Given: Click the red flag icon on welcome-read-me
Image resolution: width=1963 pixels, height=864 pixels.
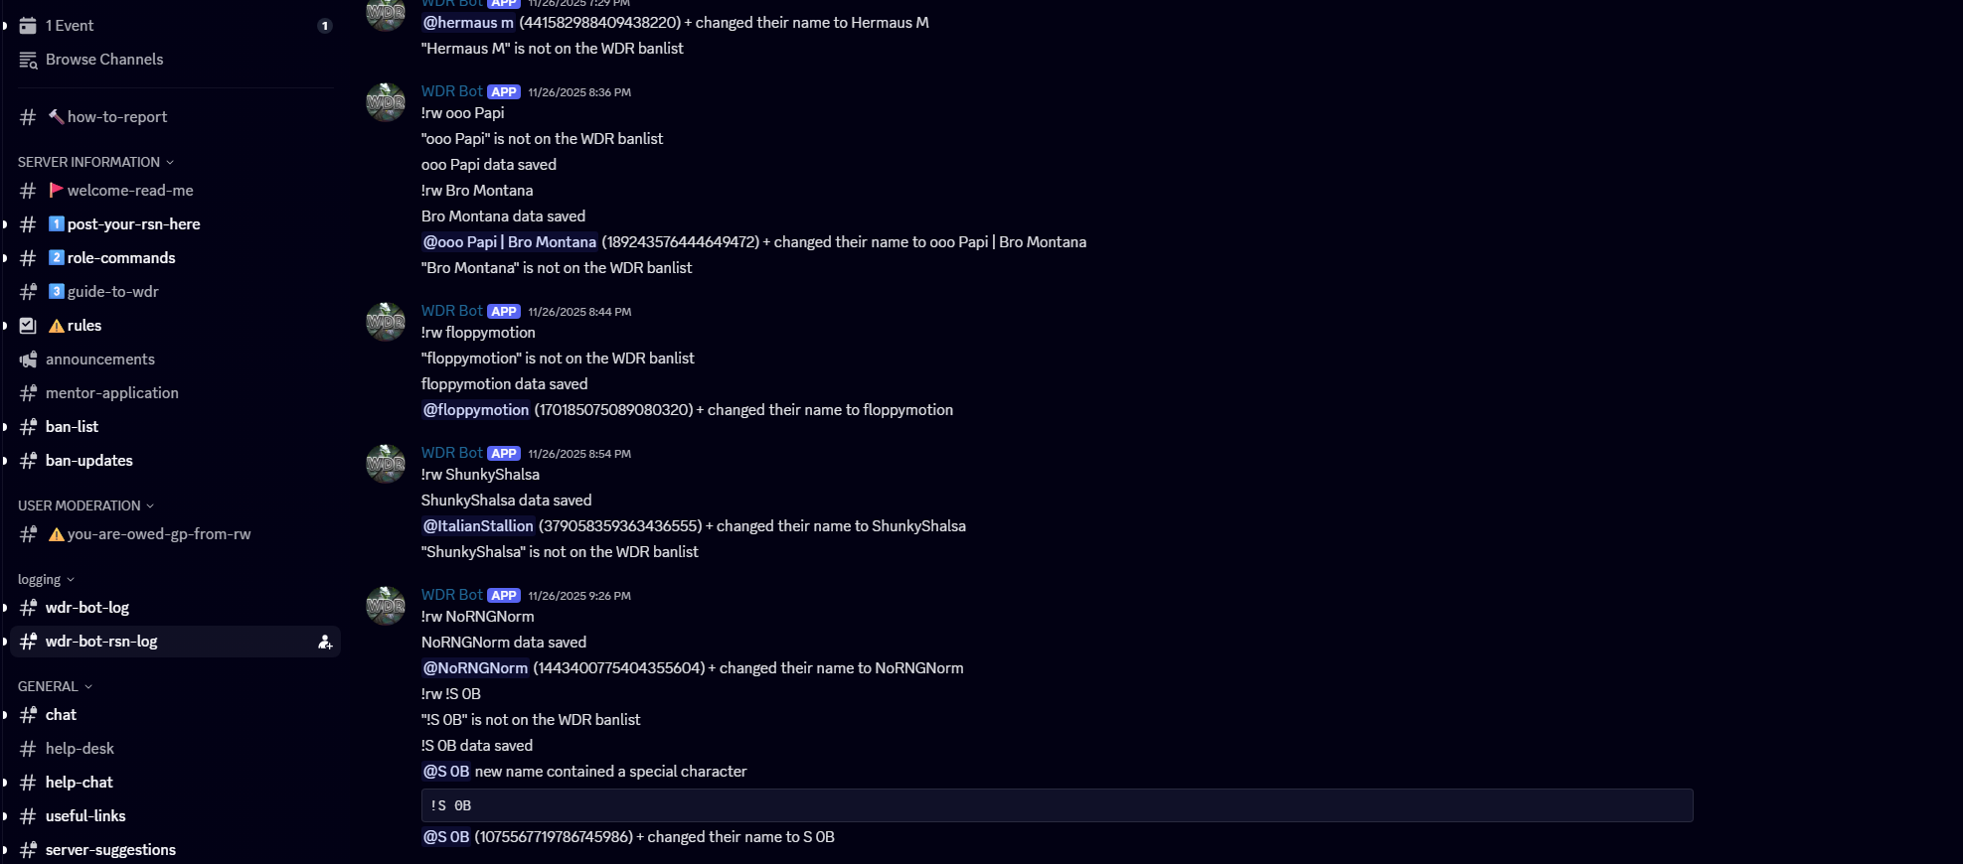Looking at the screenshot, I should pos(57,190).
